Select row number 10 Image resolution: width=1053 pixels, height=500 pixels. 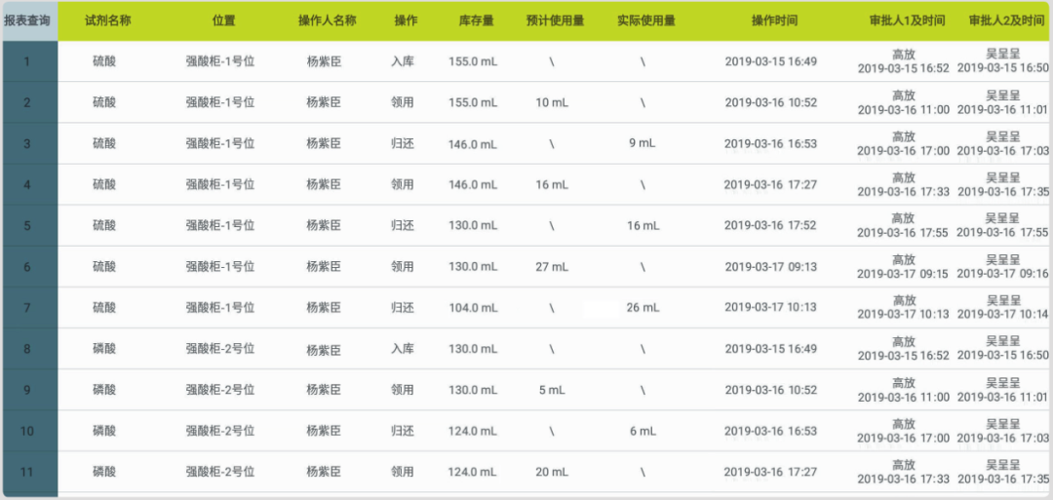(x=27, y=431)
